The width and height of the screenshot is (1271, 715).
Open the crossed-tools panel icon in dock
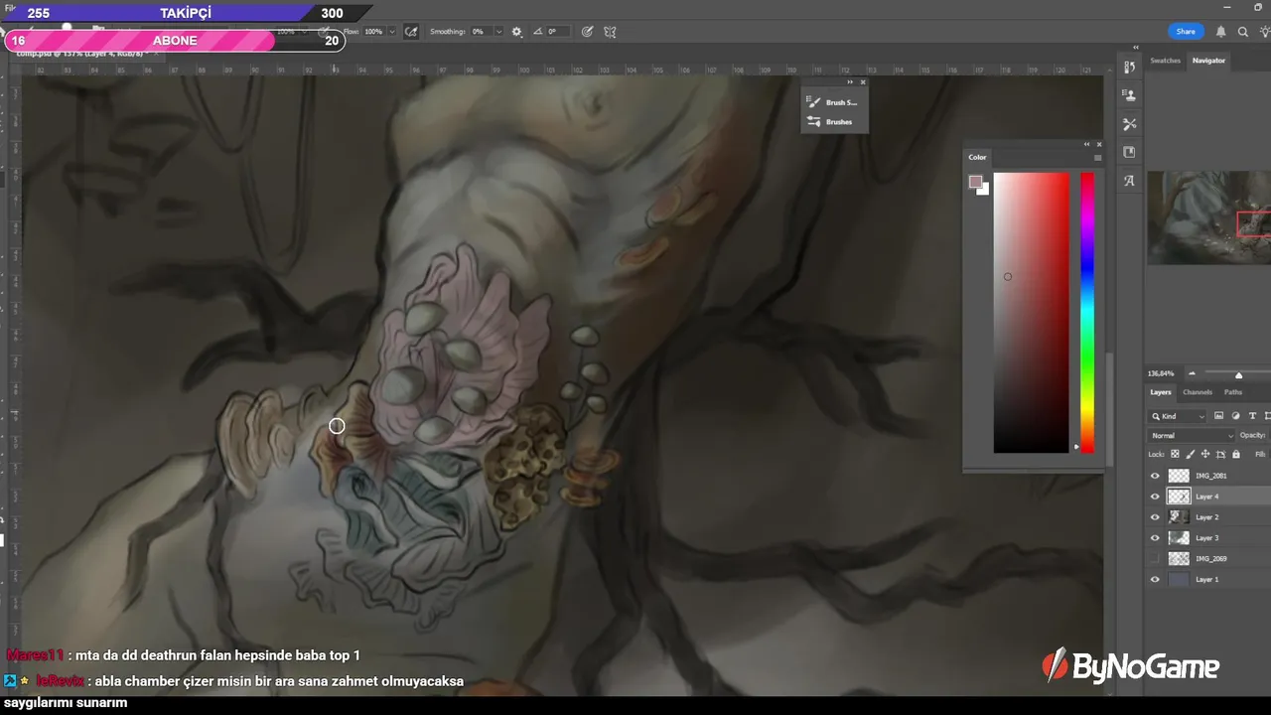1129,124
